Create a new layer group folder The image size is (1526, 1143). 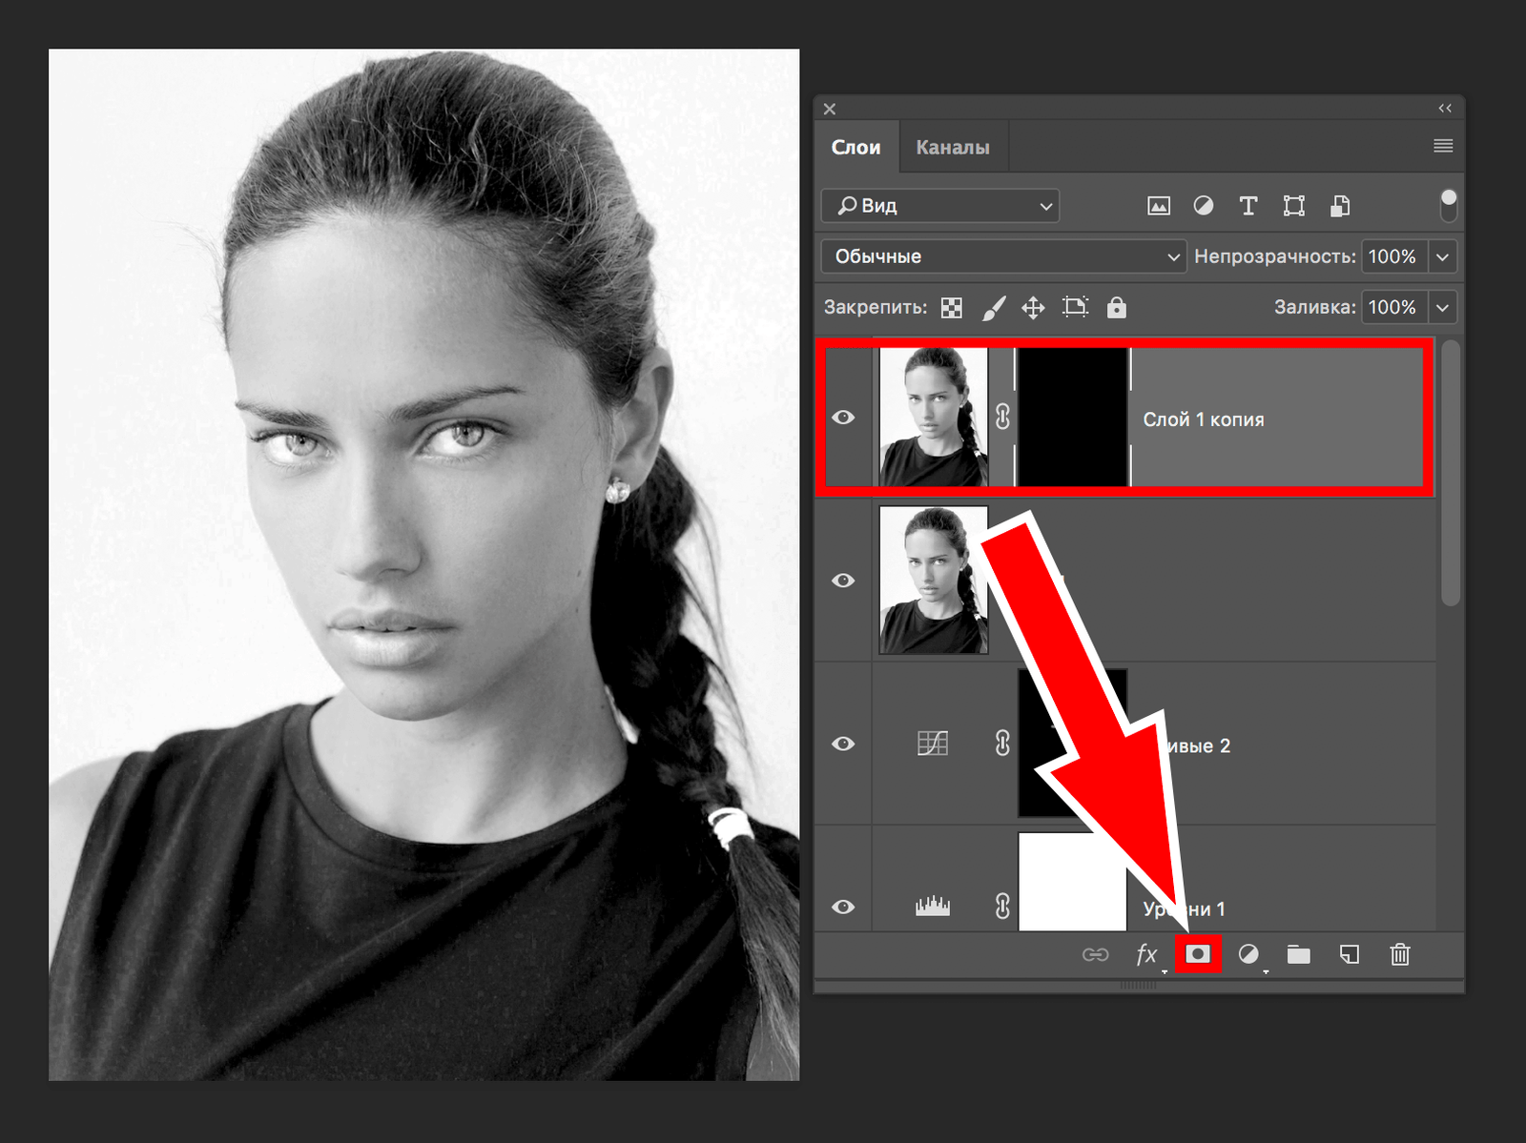pyautogui.click(x=1298, y=954)
